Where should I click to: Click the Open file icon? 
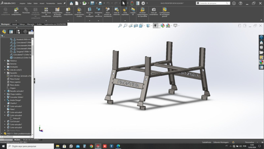click(84, 3)
